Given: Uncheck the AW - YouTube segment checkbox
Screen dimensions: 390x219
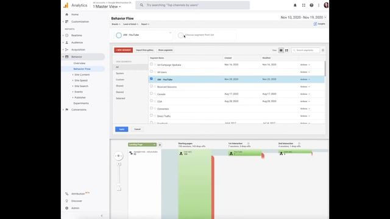Looking at the screenshot, I should 151,78.
